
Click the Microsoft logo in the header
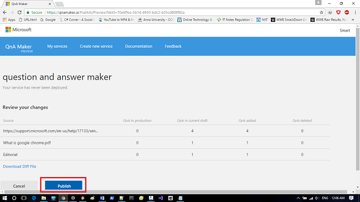(x=18, y=30)
